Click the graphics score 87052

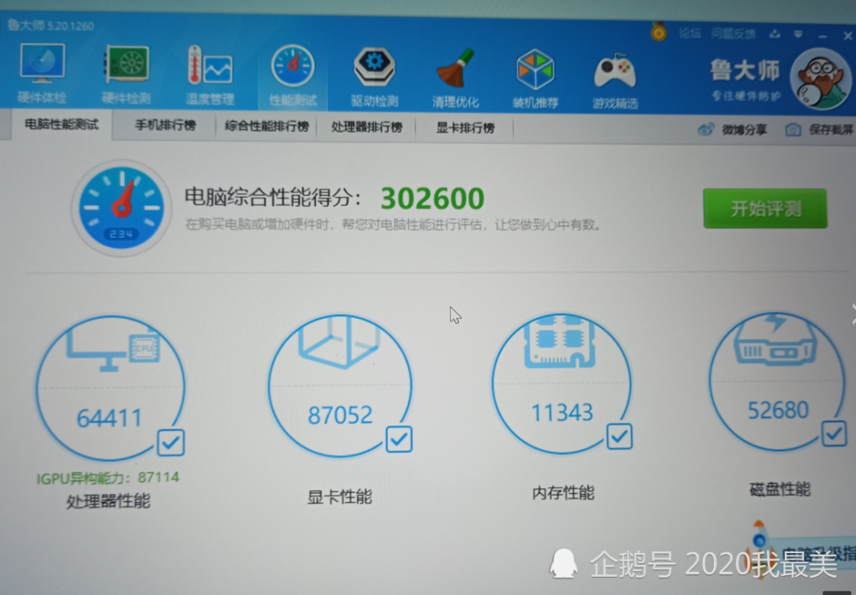click(x=340, y=415)
